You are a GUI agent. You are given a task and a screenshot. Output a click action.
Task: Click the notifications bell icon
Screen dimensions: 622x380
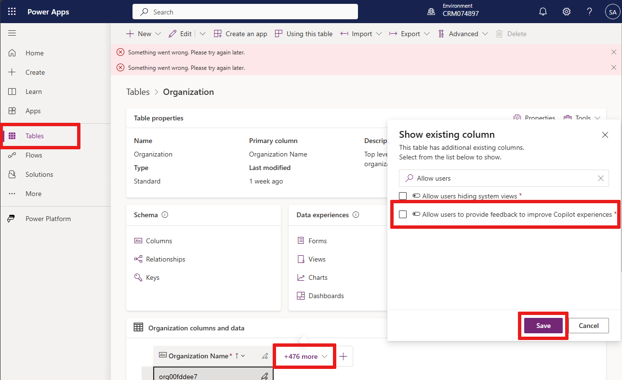pos(543,12)
